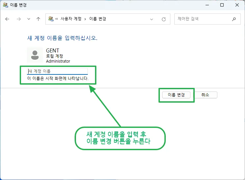Go forward with the right arrow
Image resolution: width=245 pixels, height=180 pixels.
(19, 19)
